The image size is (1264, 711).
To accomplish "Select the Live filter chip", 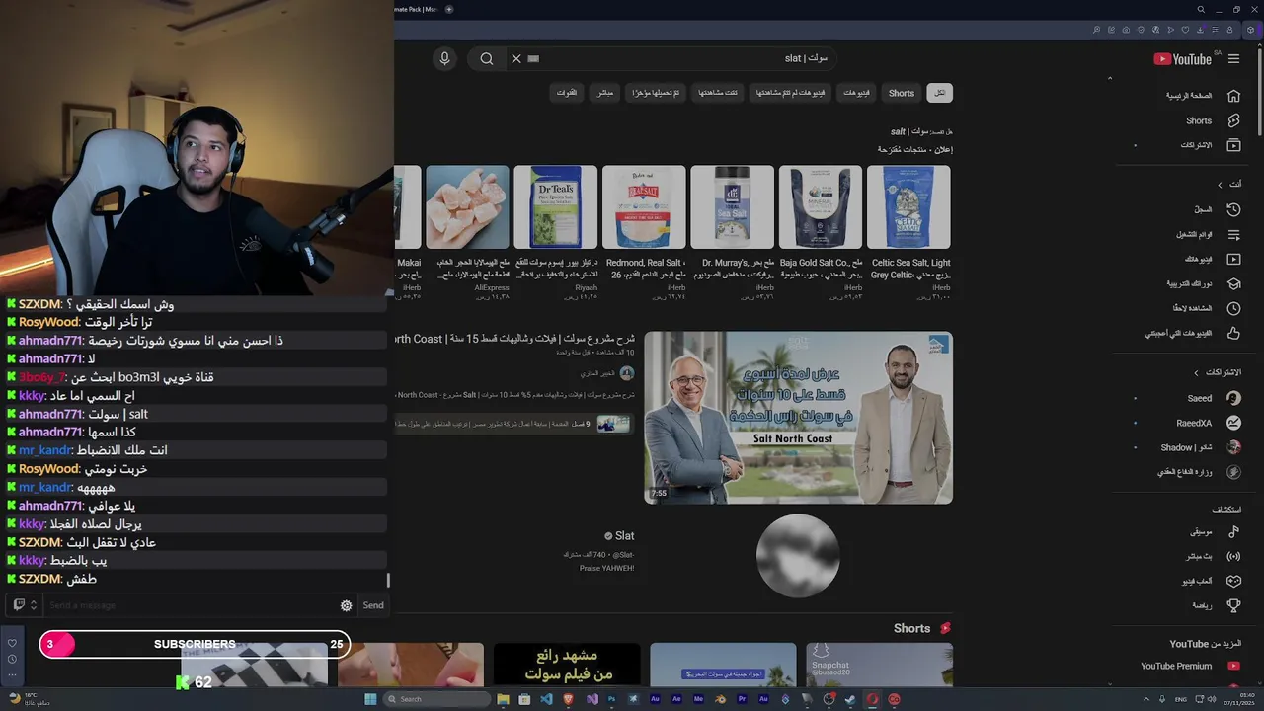I will 605,93.
